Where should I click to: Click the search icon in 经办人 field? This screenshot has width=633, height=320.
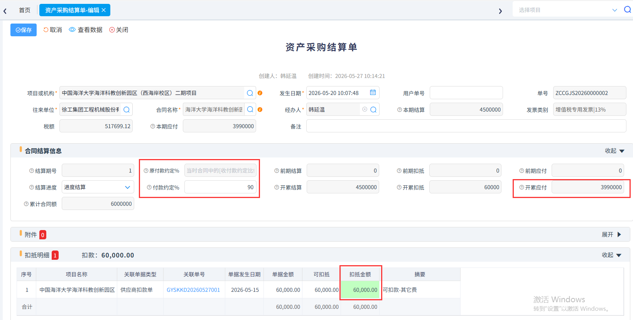373,110
